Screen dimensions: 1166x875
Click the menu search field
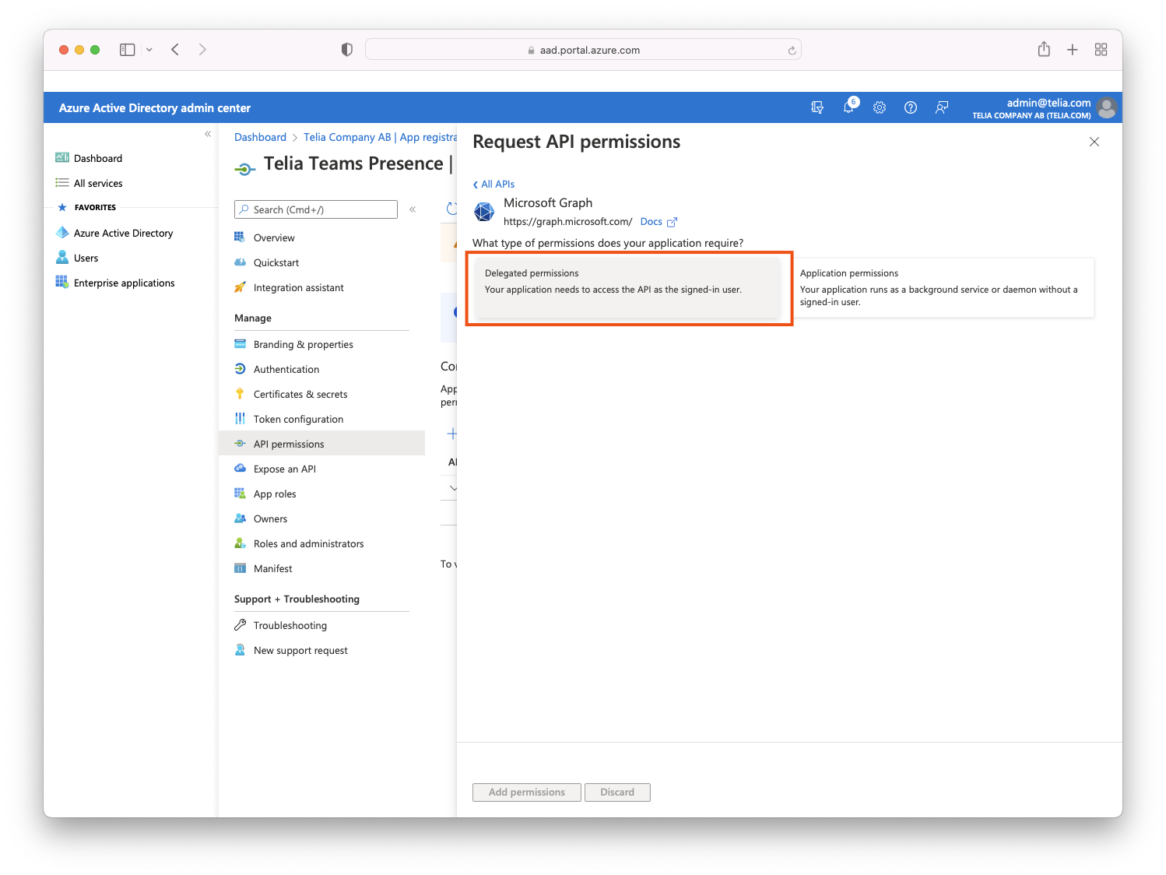(x=316, y=209)
